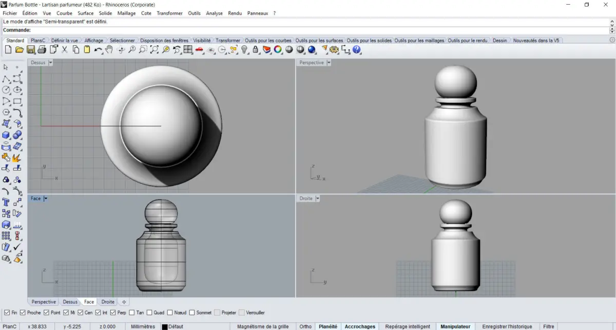This screenshot has height=330, width=616.
Task: Enable the Sommet osnap checkbox
Action: click(x=192, y=313)
